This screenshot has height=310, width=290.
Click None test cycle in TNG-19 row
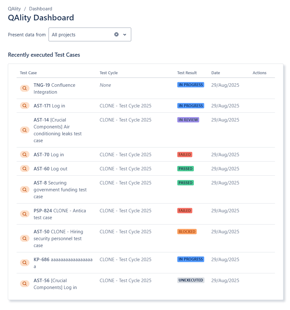point(105,85)
